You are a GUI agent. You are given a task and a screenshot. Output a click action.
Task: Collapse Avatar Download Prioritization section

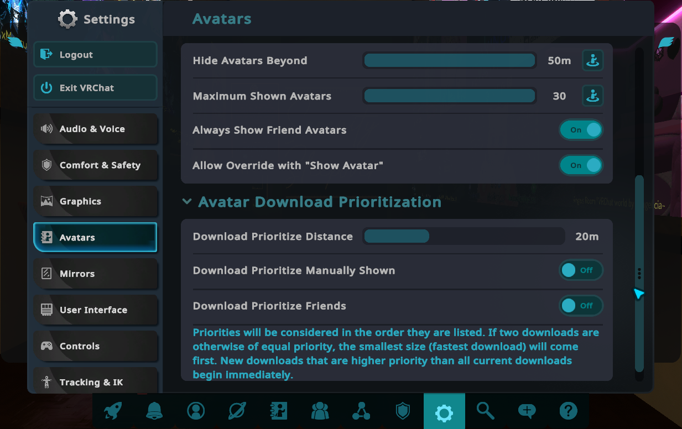(187, 202)
